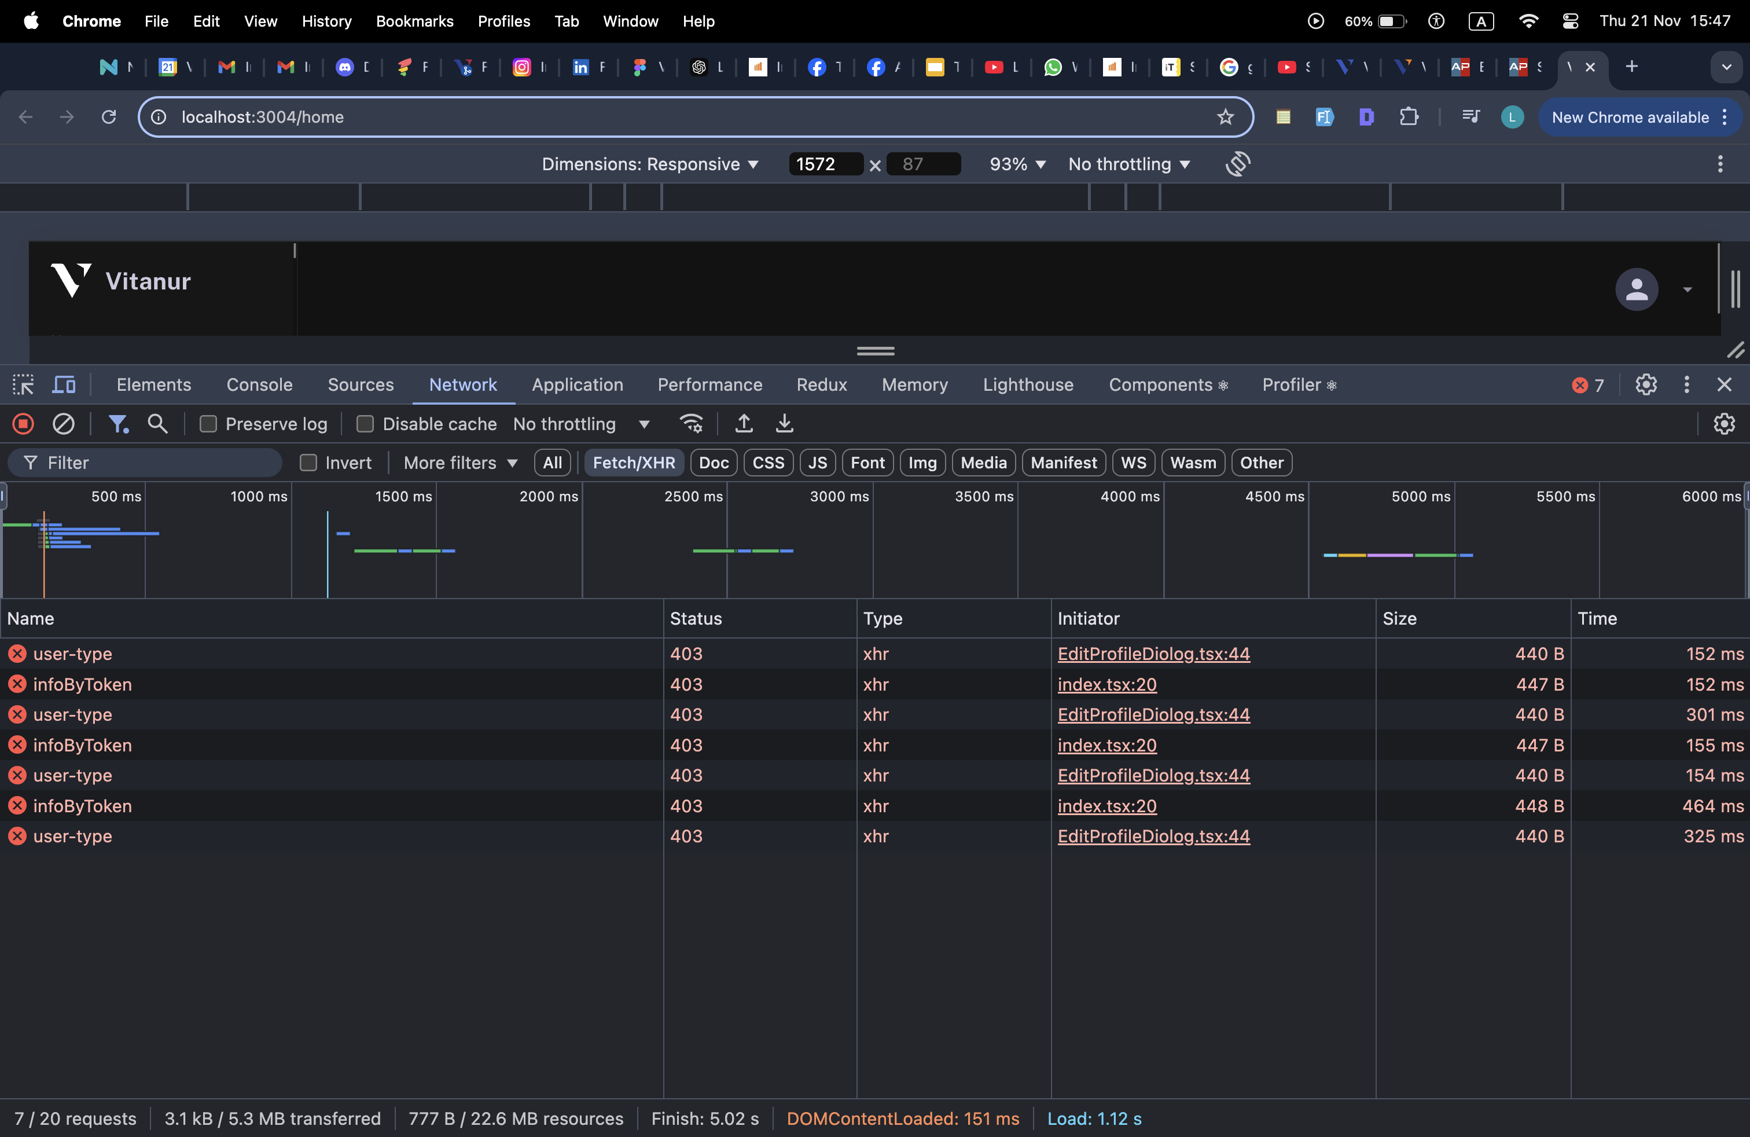Screen dimensions: 1750x1137
Task: Expand the user account dropdown arrow
Action: (x=1687, y=290)
